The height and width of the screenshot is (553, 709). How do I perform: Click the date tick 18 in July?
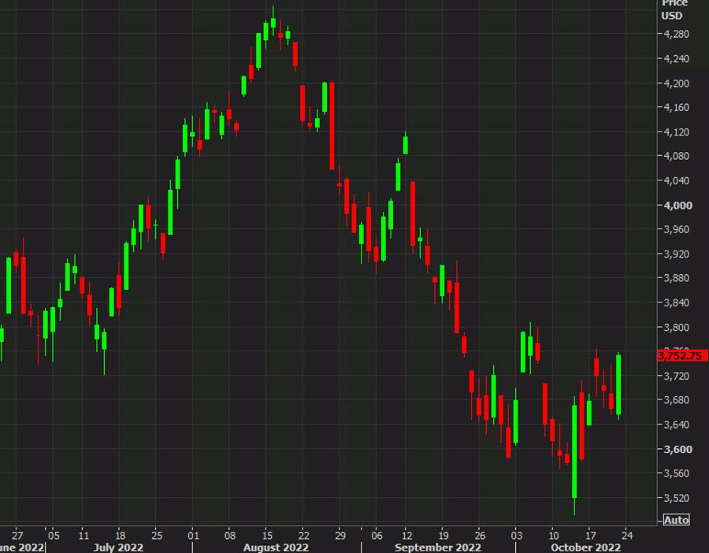pyautogui.click(x=119, y=533)
